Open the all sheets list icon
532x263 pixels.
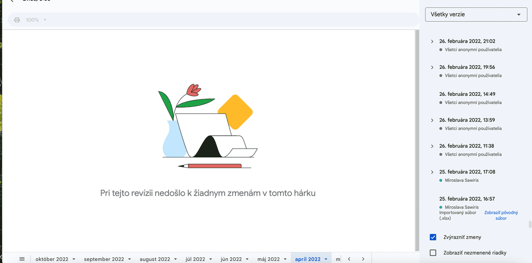tap(22, 259)
